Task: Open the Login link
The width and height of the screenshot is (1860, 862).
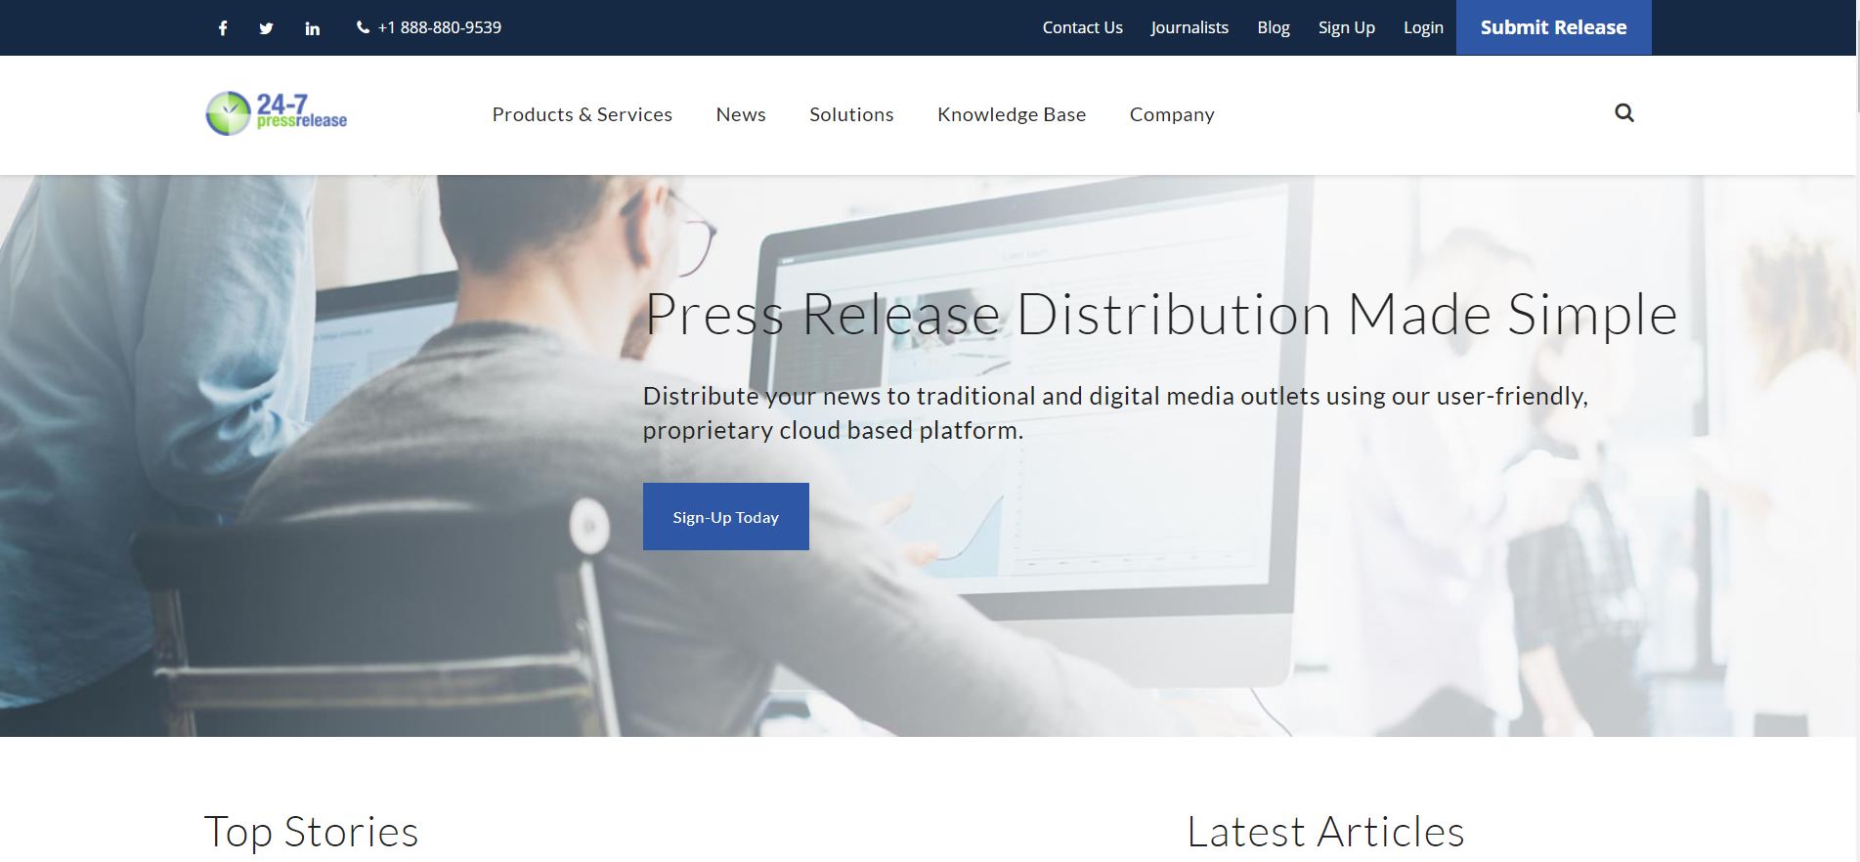Action: coord(1422,27)
